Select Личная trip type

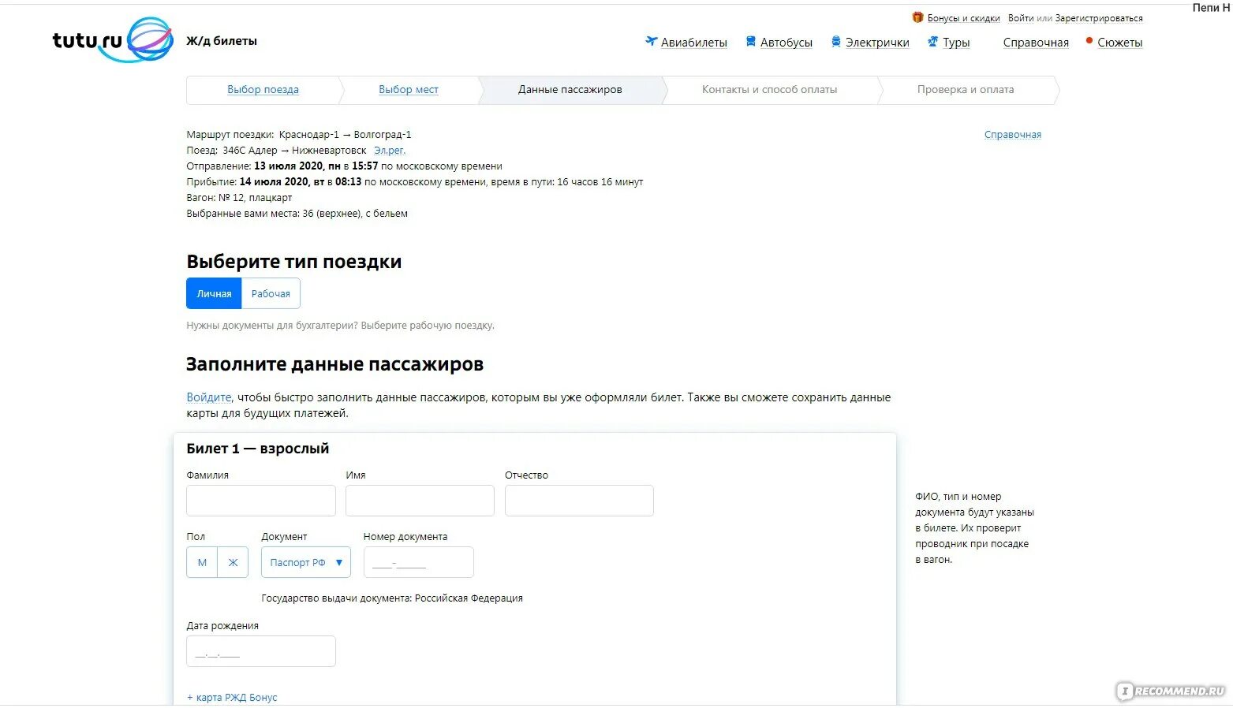click(214, 293)
